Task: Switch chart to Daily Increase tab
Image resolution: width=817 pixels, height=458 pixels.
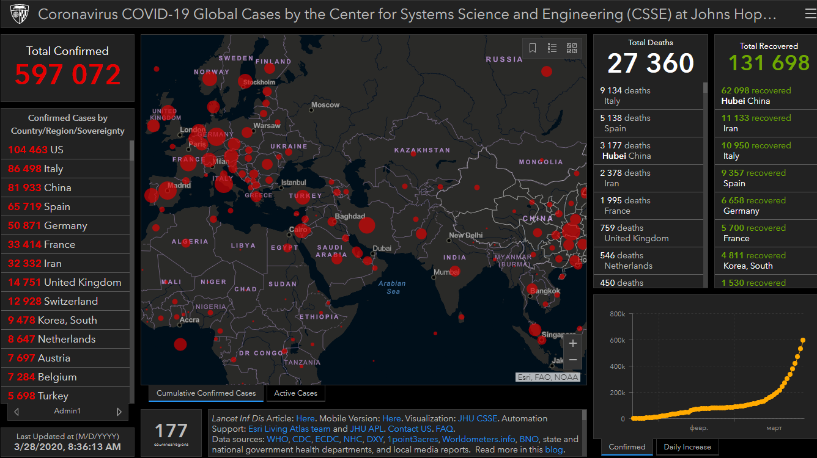Action: coord(687,447)
